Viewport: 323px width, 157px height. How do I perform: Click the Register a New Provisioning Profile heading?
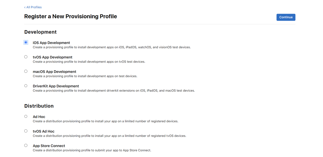click(71, 16)
